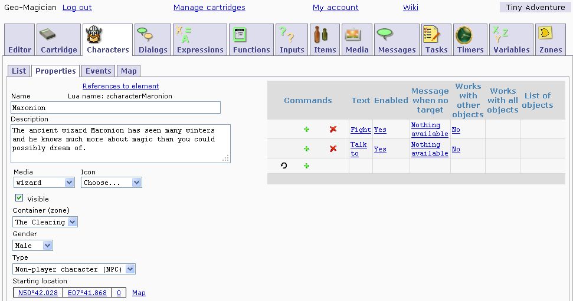This screenshot has width=573, height=301.
Task: Toggle Works with other objects No for Talk to
Action: pos(456,149)
